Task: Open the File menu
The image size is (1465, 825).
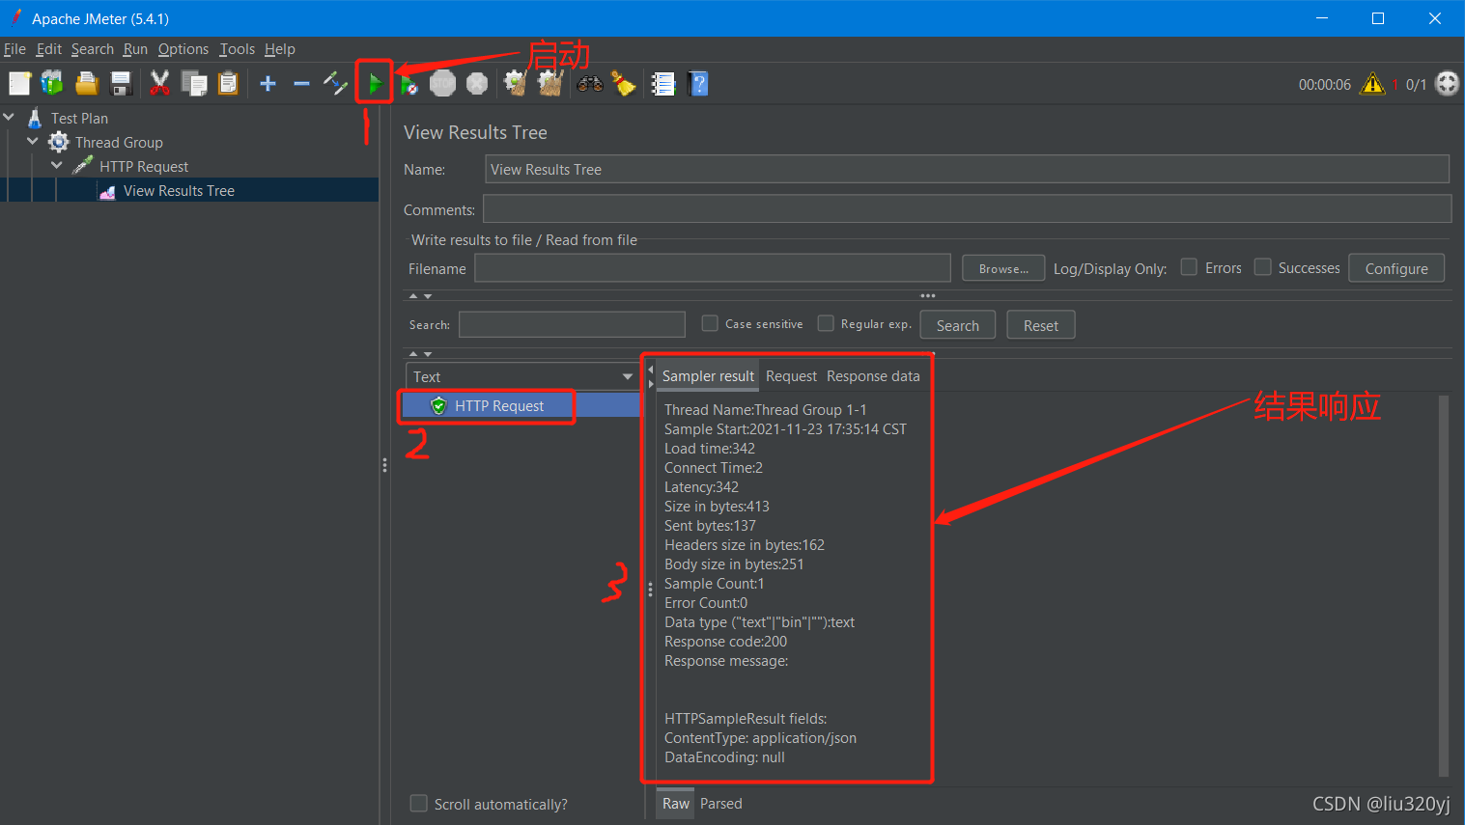Action: tap(14, 49)
